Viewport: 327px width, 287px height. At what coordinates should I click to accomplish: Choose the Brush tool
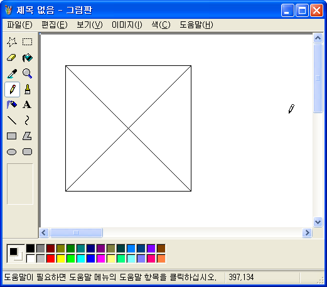28,89
